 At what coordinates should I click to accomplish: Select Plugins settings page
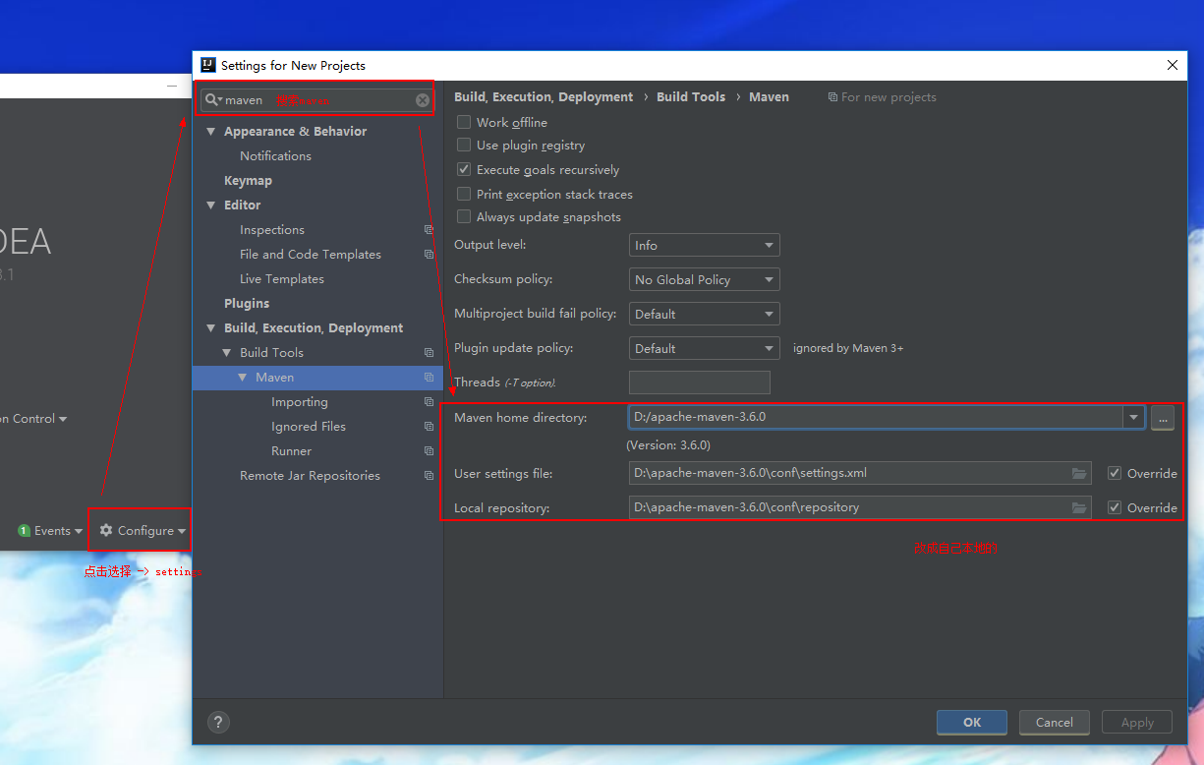tap(247, 304)
